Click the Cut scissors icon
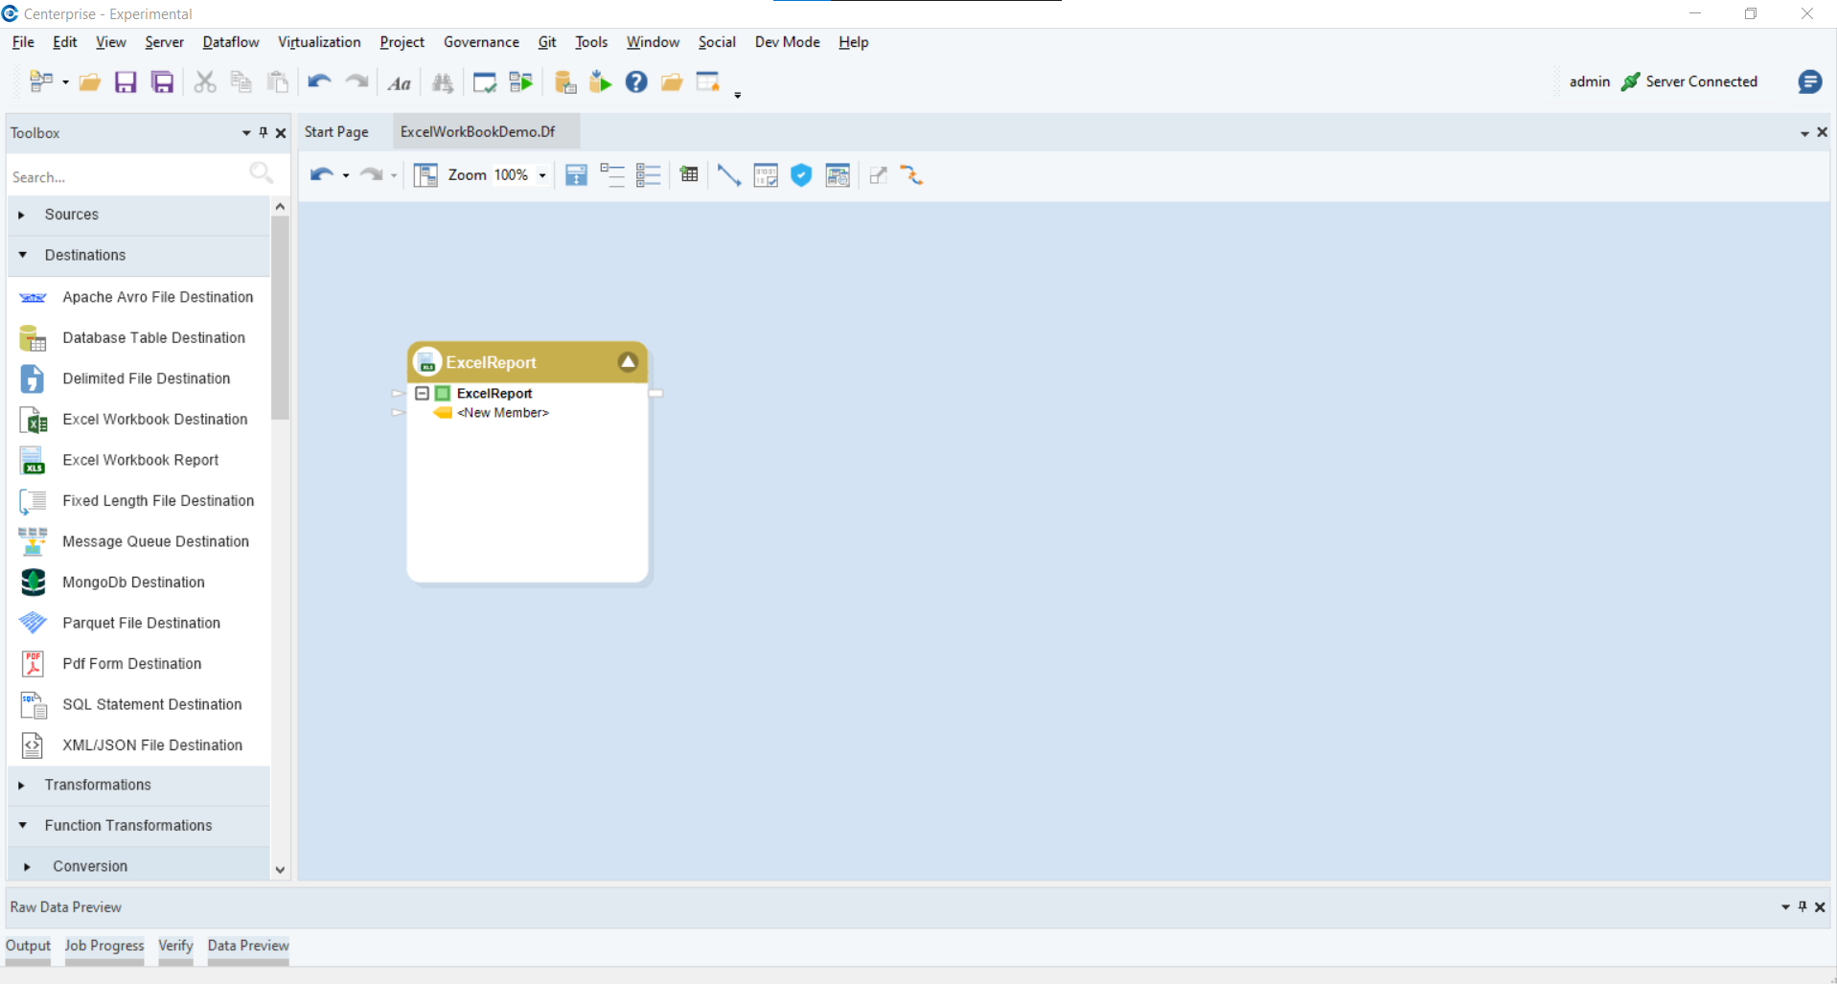1837x984 pixels. pyautogui.click(x=204, y=82)
